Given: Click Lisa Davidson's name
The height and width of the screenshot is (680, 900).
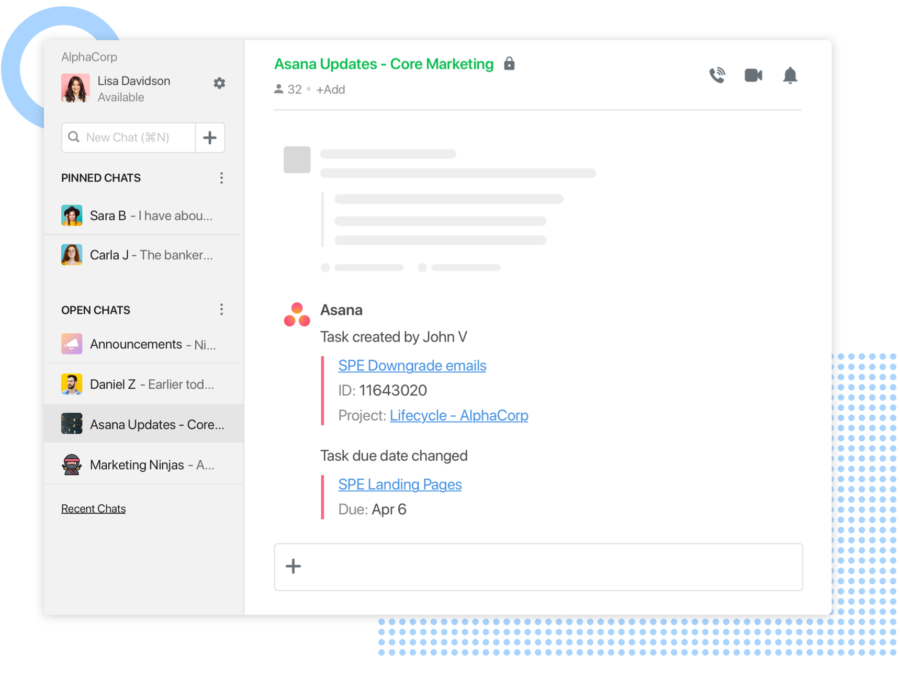Looking at the screenshot, I should coord(134,81).
